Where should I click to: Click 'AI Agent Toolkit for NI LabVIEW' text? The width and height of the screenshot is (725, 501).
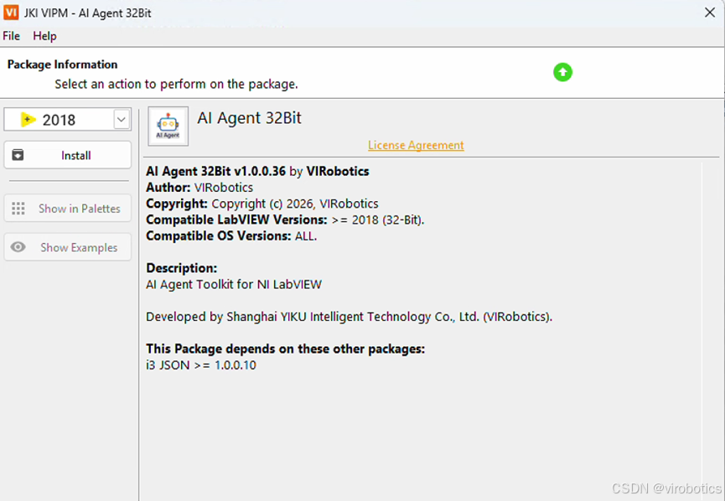pyautogui.click(x=234, y=284)
